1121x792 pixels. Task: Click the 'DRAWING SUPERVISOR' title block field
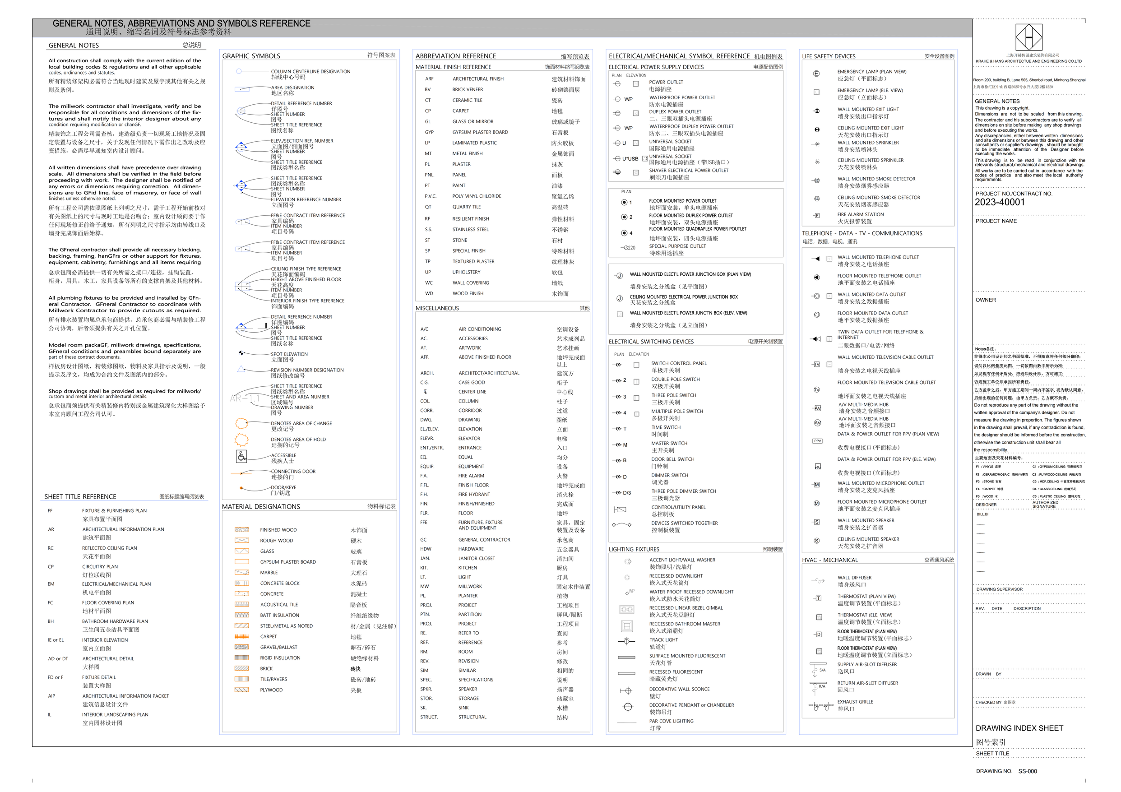(999, 589)
